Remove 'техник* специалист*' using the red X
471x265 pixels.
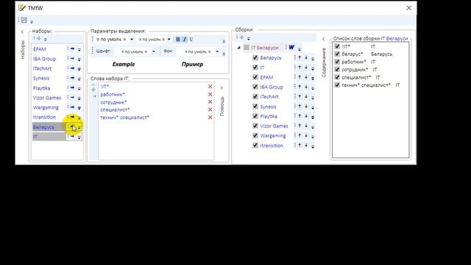click(210, 118)
